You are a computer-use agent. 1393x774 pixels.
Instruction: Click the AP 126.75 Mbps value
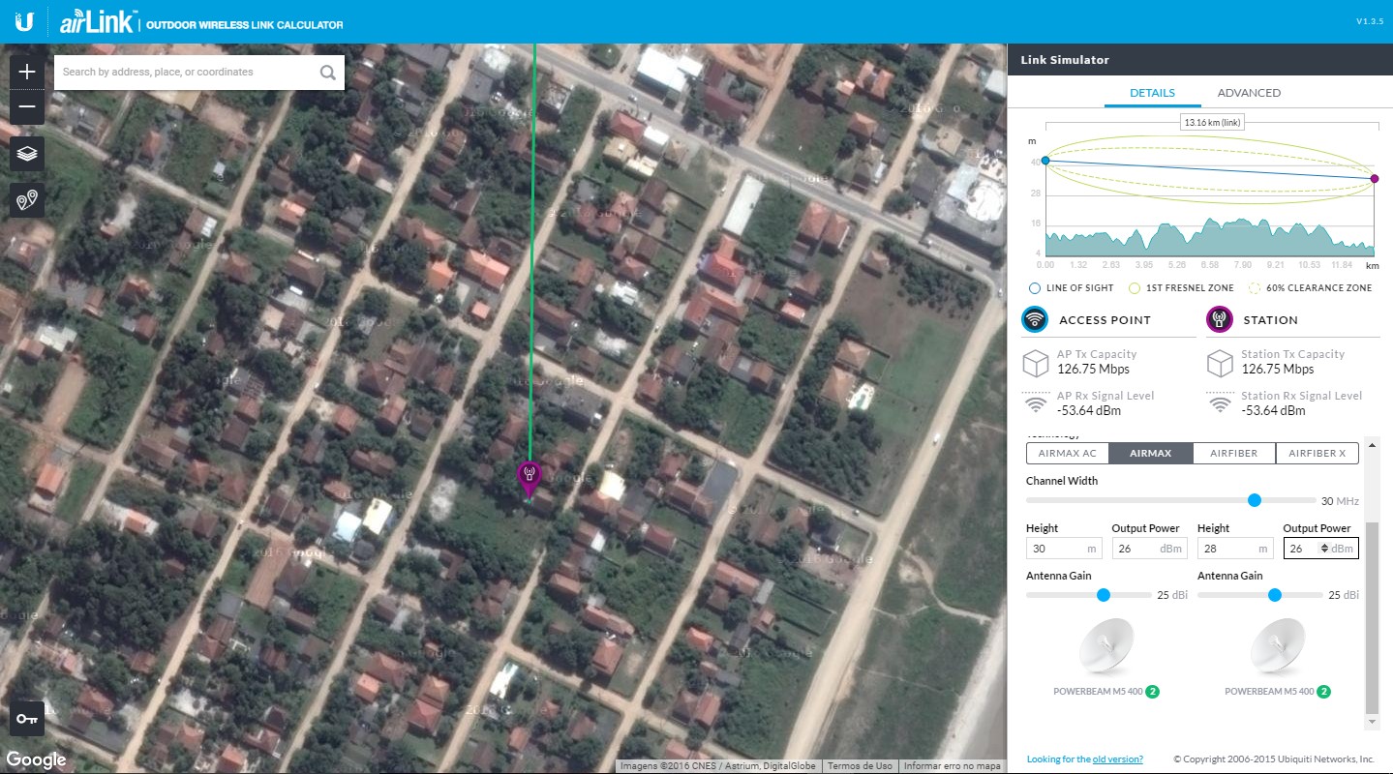1093,370
